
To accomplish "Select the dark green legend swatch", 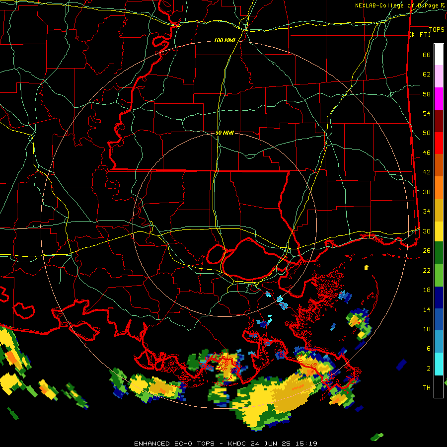I will click(439, 253).
